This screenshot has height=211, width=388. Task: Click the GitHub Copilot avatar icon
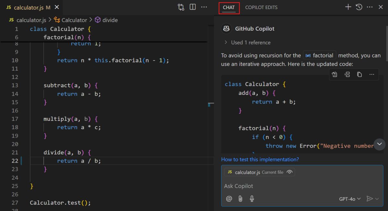(x=226, y=29)
